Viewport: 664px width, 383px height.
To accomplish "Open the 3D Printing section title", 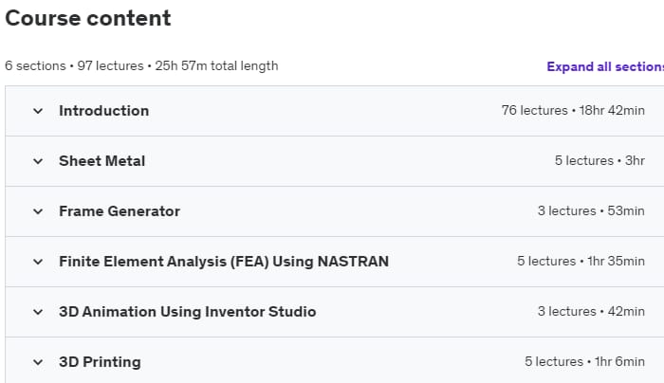I will [x=100, y=362].
